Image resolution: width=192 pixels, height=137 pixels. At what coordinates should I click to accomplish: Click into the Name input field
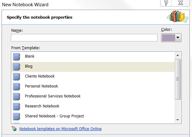tap(84, 38)
